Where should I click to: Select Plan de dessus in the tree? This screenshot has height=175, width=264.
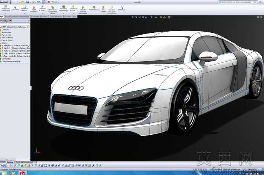pyautogui.click(x=7, y=38)
